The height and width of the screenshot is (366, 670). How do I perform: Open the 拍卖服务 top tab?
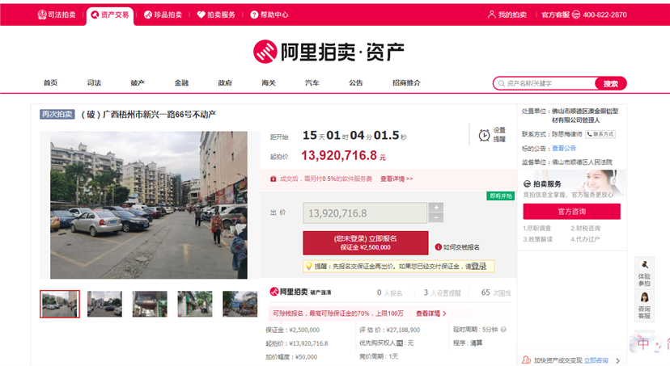[216, 15]
